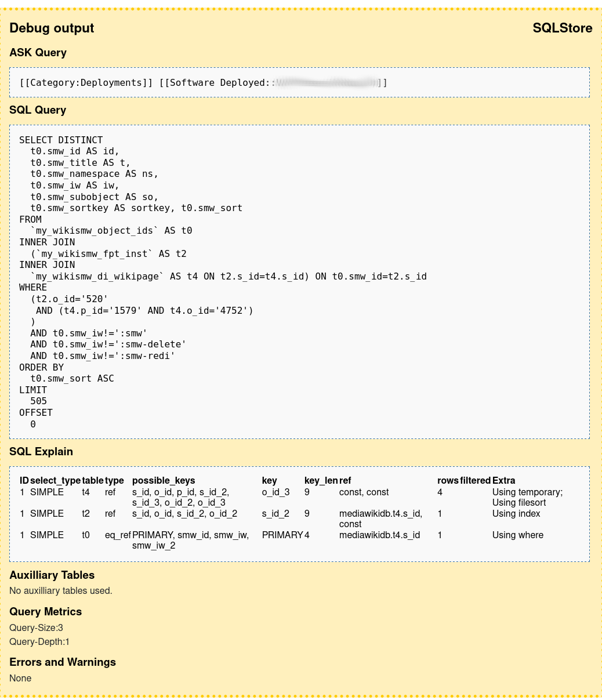Image resolution: width=602 pixels, height=700 pixels.
Task: Click the 'Auxilliary Tables' heading
Action: click(52, 575)
